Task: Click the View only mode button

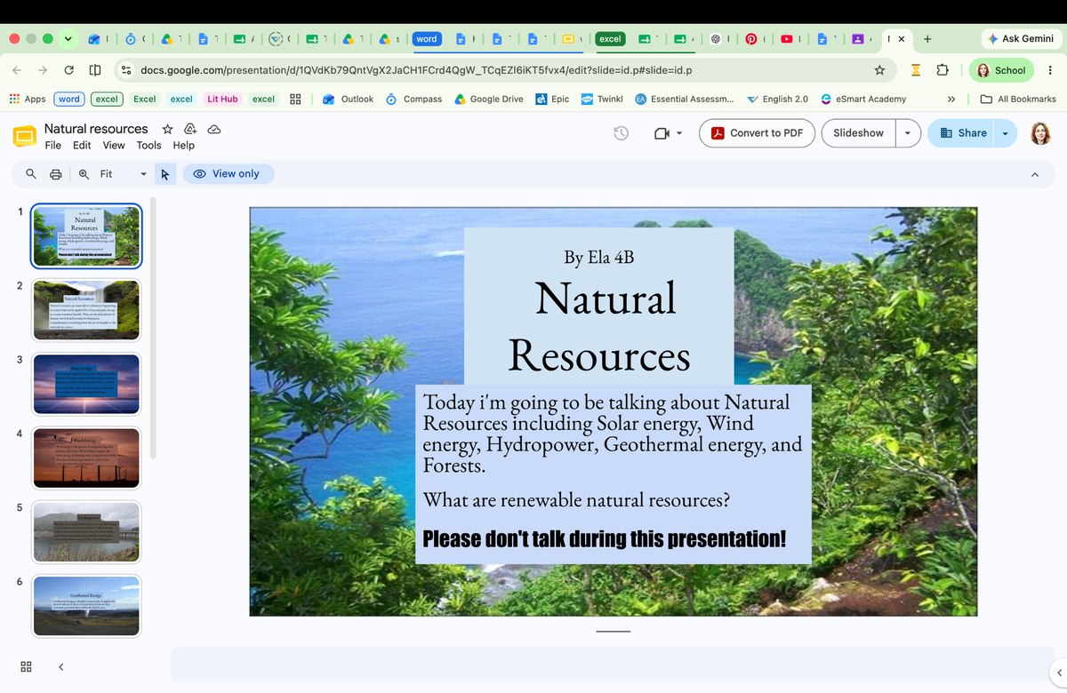Action: (x=229, y=174)
